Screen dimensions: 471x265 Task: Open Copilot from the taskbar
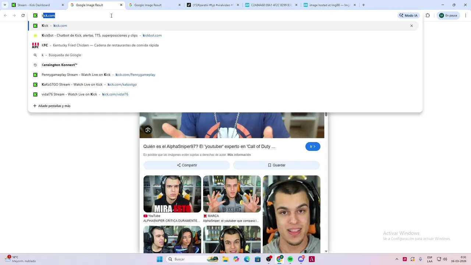click(236, 259)
